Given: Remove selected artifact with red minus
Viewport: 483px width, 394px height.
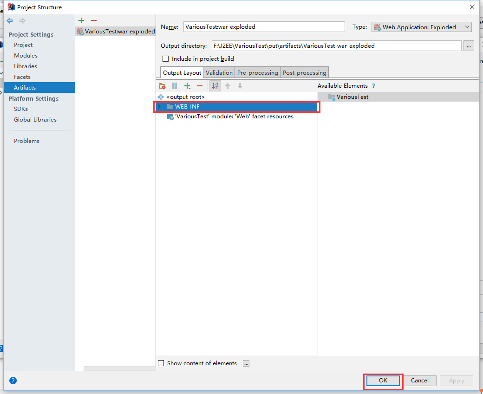Looking at the screenshot, I should click(93, 20).
